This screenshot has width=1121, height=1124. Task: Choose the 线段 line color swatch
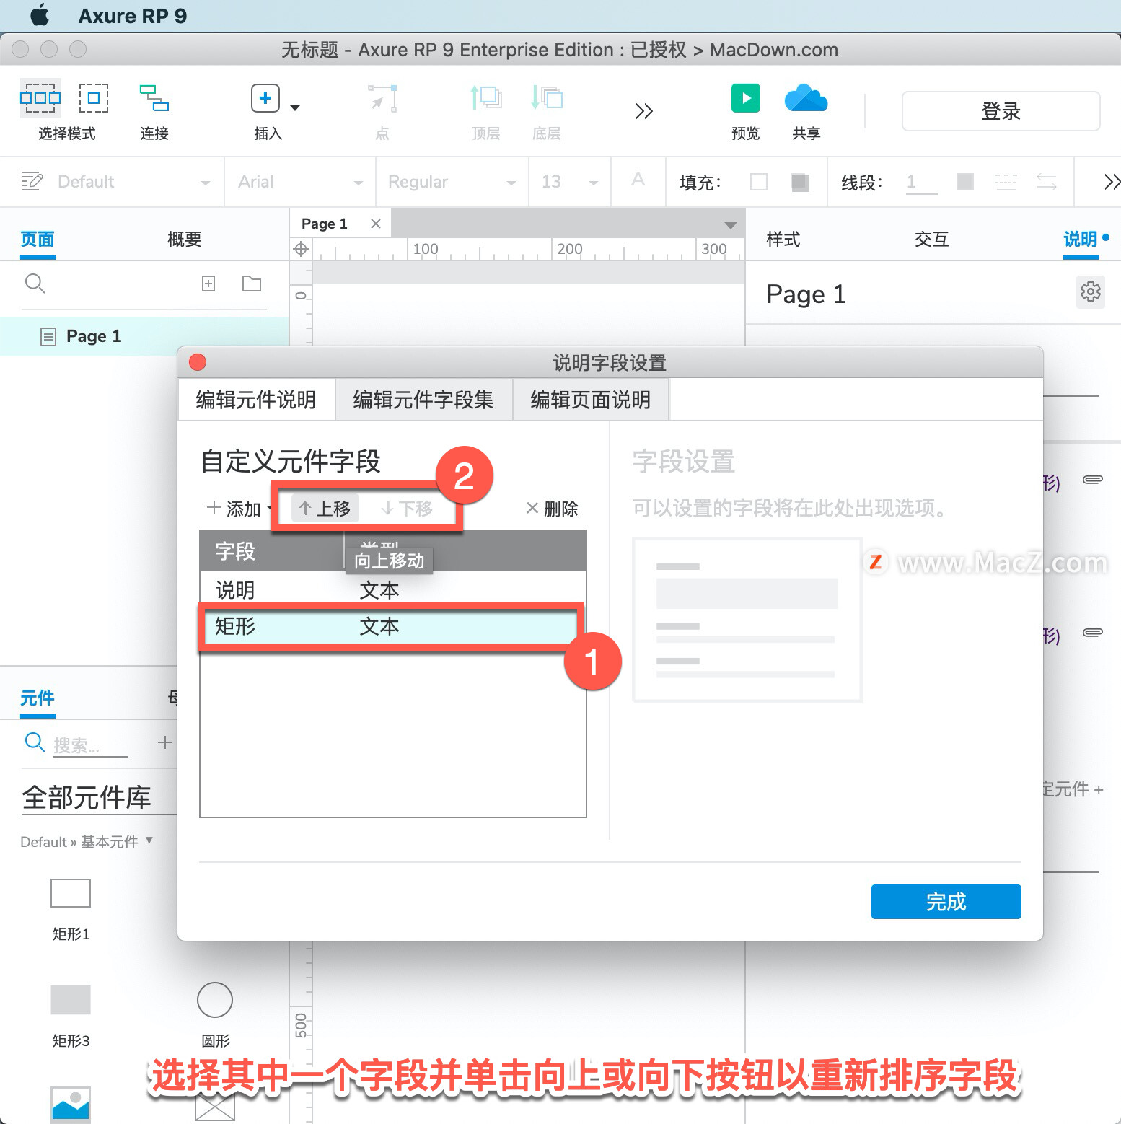point(965,182)
